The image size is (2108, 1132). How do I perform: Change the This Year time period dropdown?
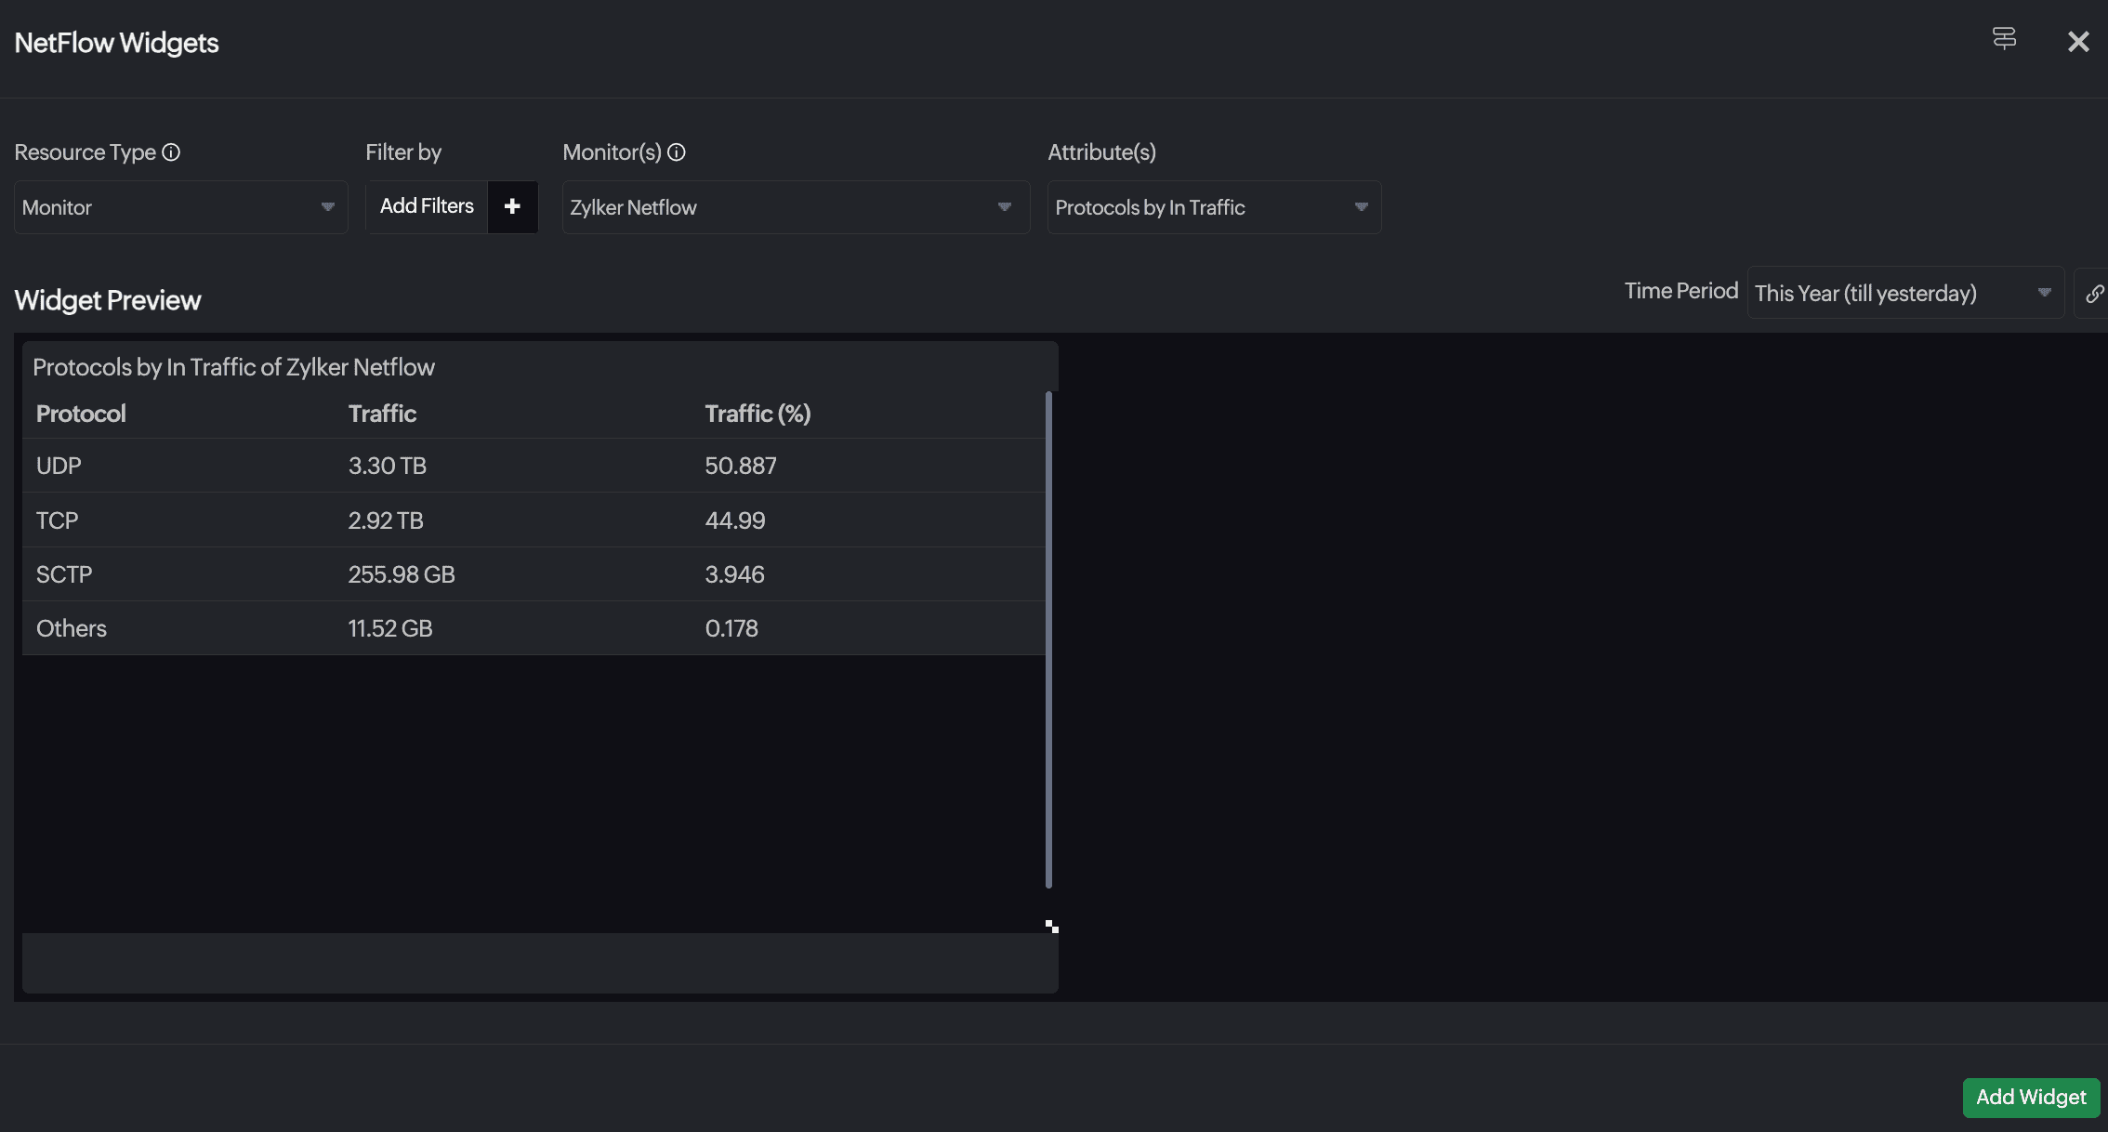click(x=1904, y=294)
